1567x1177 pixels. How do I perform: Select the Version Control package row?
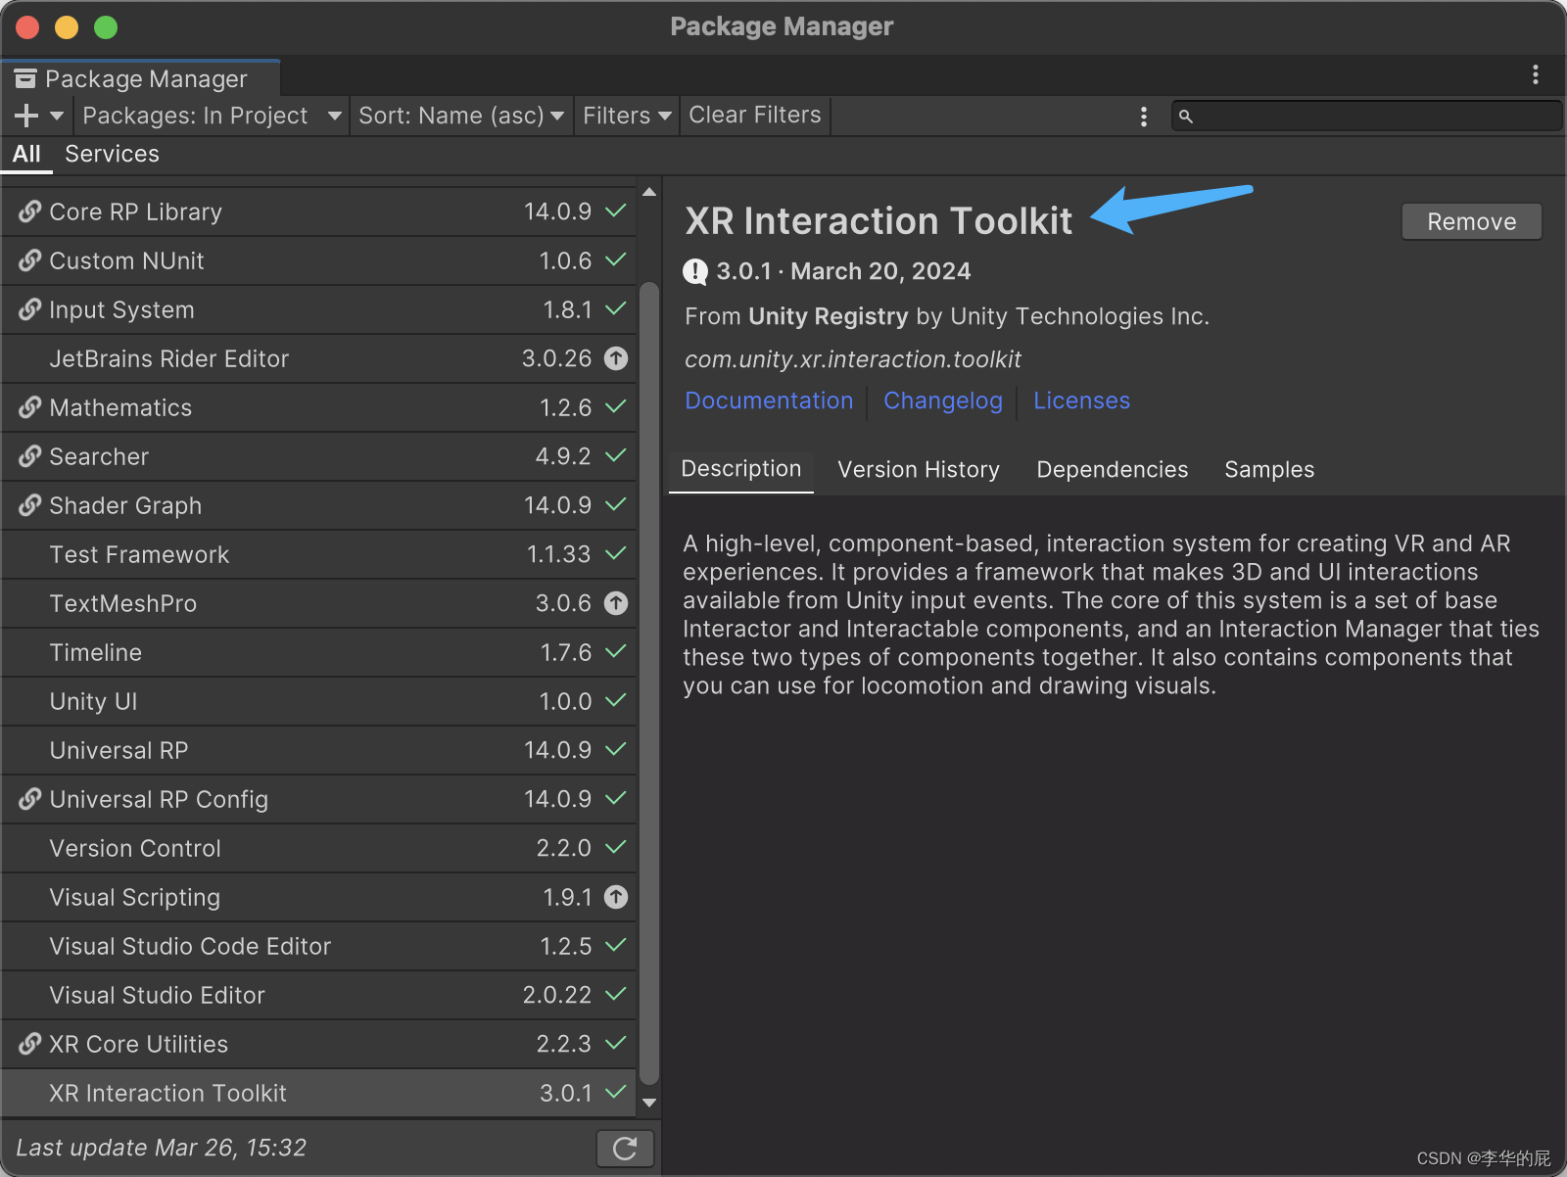(318, 848)
